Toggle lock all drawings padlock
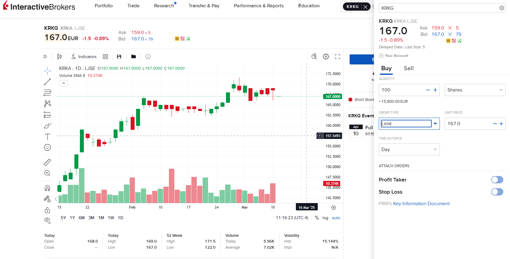 pos(47,210)
